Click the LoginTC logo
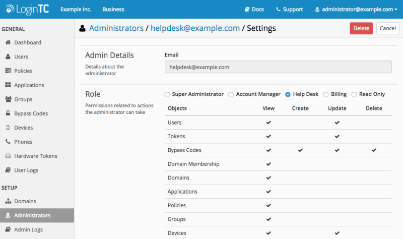 27,9
